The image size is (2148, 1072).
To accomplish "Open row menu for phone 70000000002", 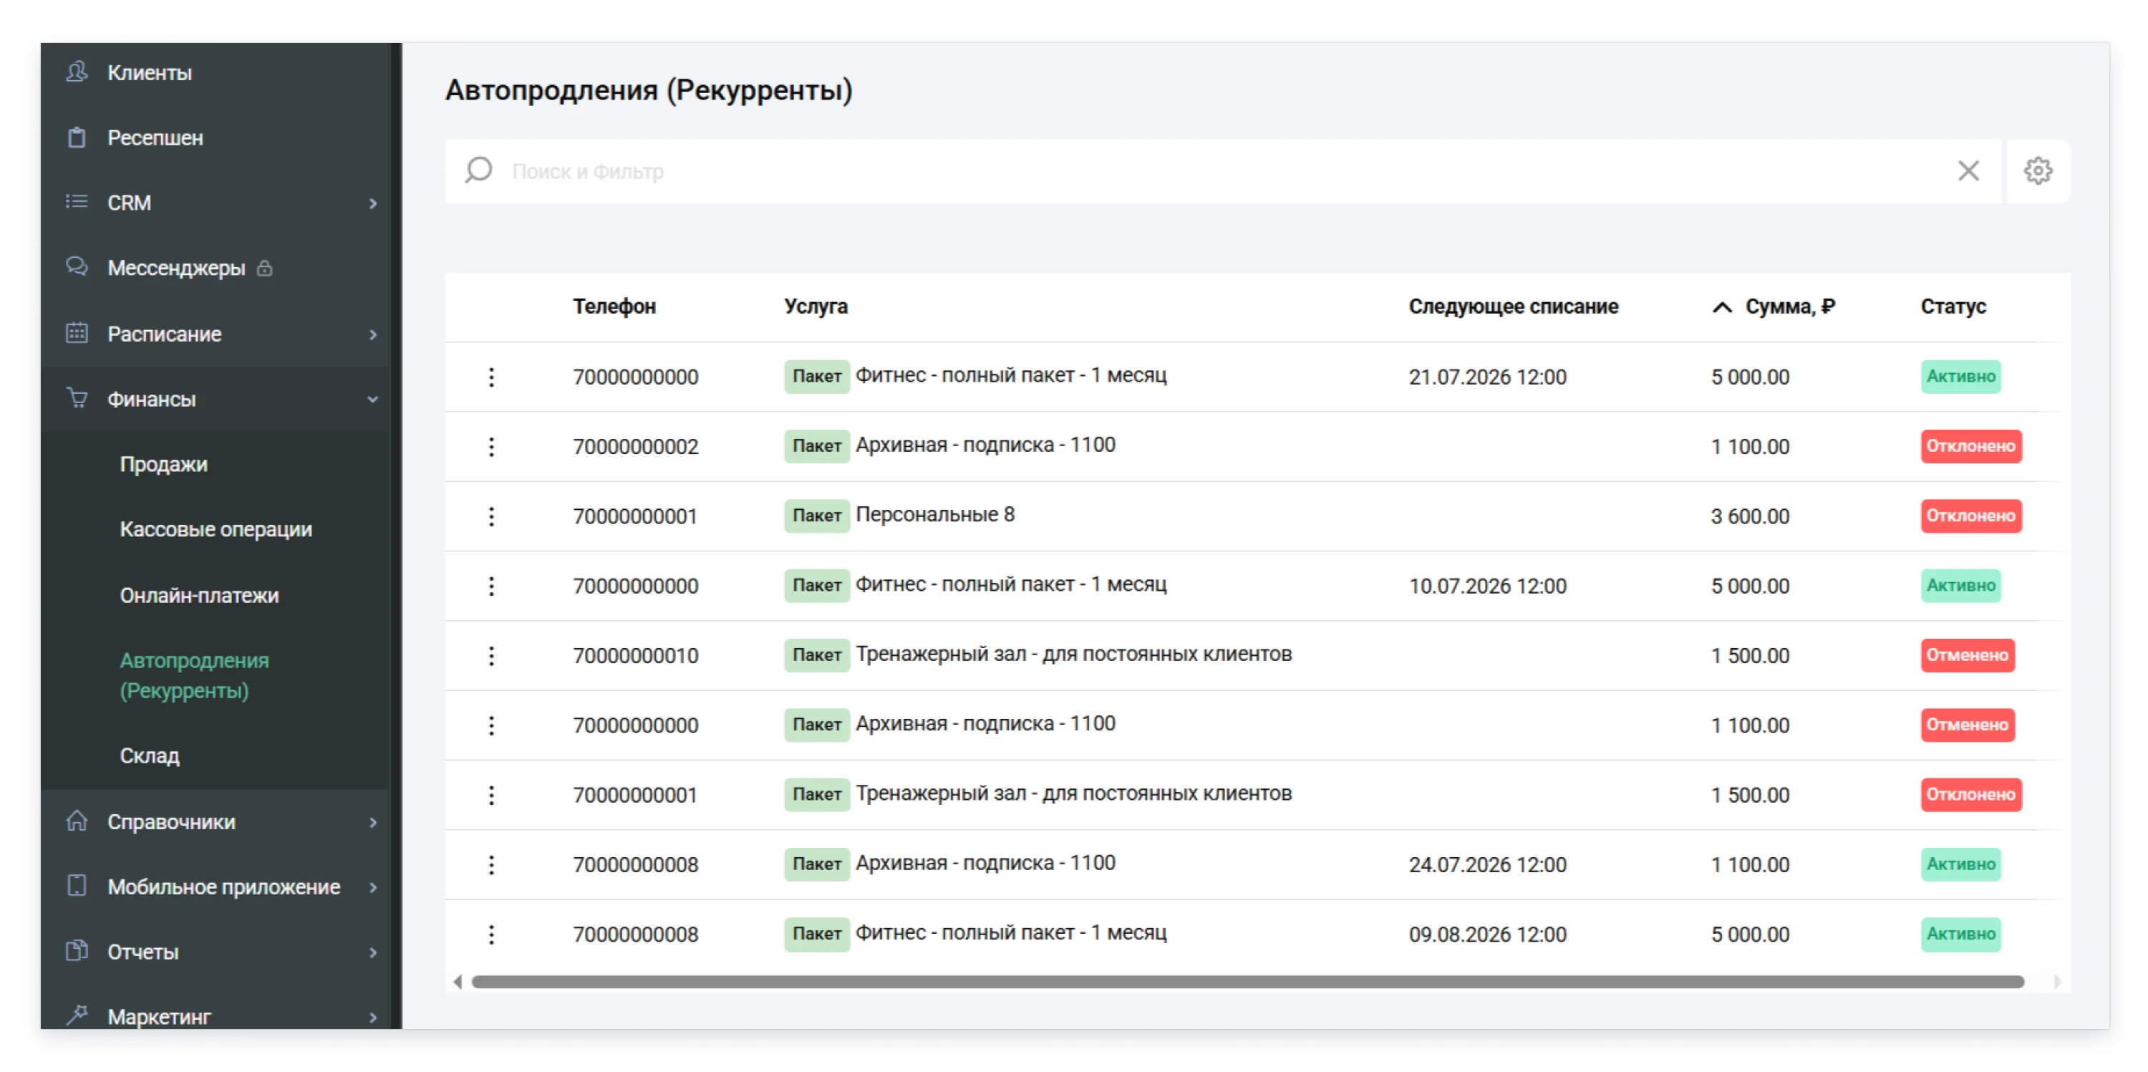I will (491, 446).
